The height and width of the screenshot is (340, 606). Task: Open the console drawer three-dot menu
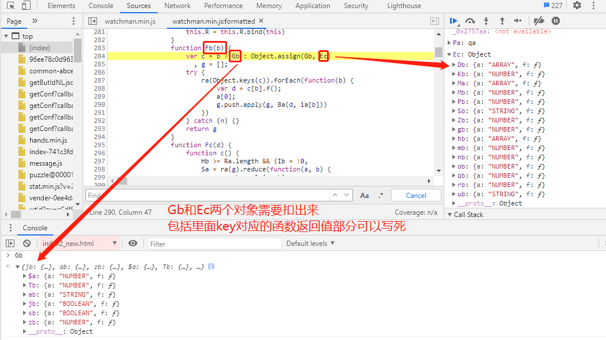point(10,227)
